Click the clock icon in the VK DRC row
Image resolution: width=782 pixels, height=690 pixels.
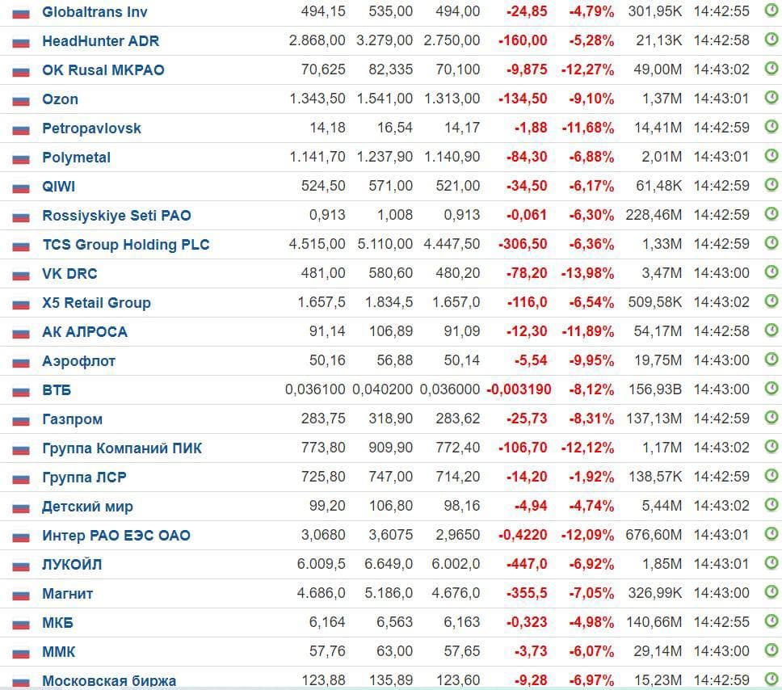pyautogui.click(x=771, y=272)
